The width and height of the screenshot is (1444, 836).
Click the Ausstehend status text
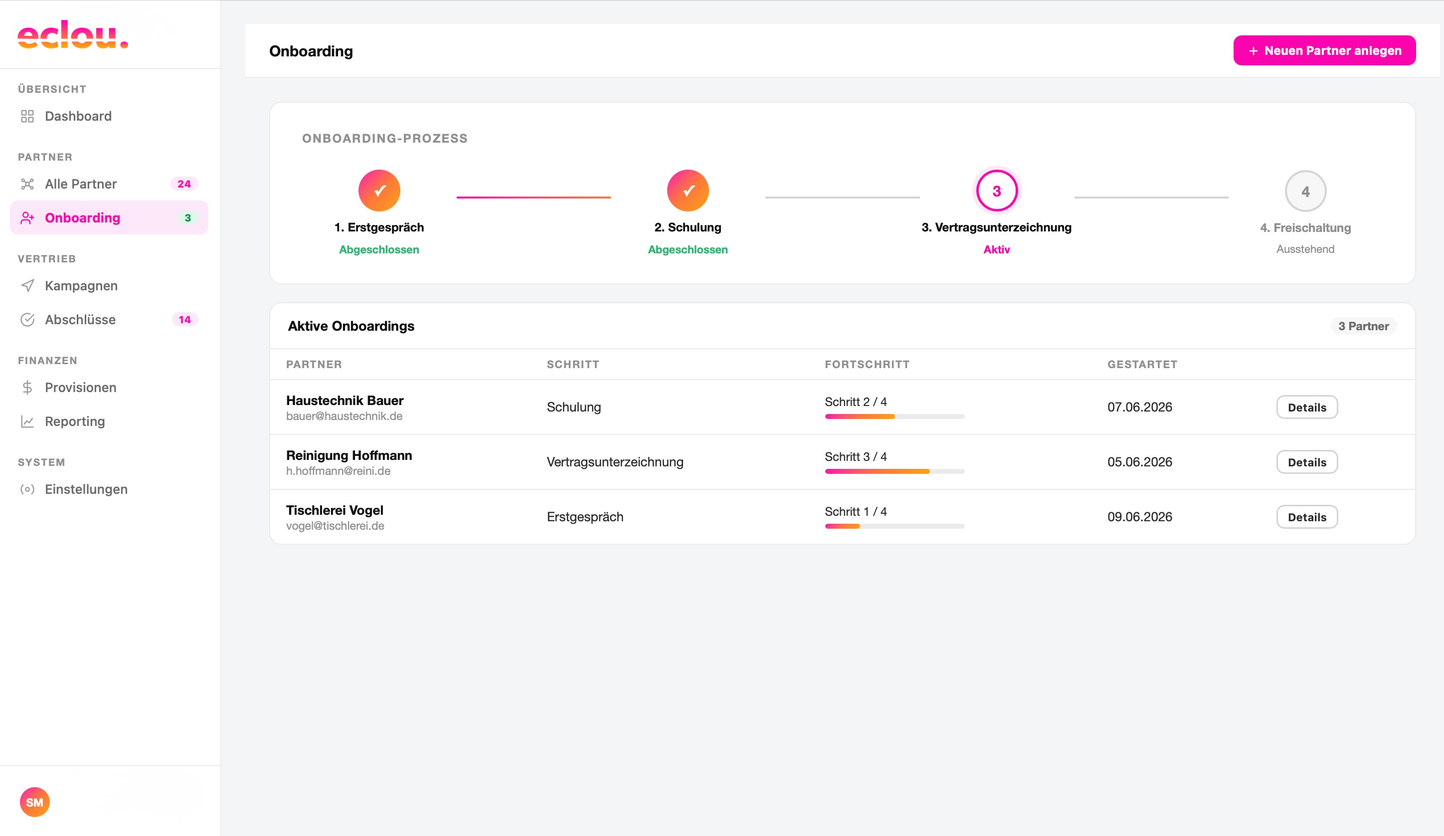click(x=1305, y=249)
